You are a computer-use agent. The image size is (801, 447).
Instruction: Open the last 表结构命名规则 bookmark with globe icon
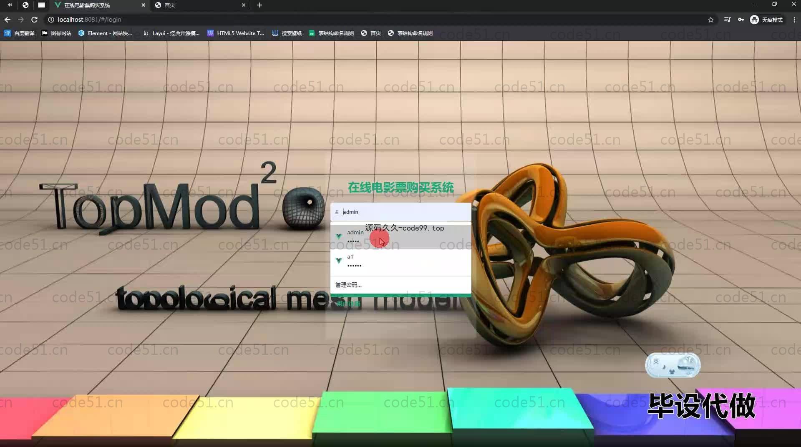tap(410, 33)
